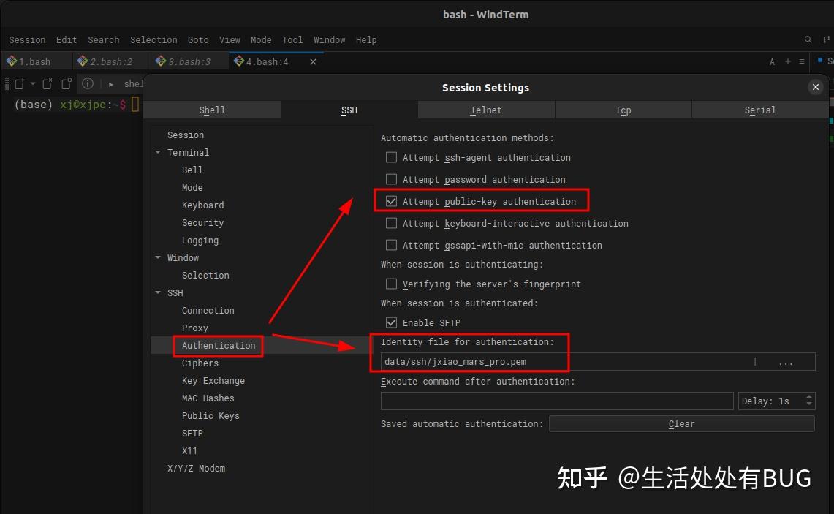Open the tab list via the hamburger icon

click(x=800, y=61)
